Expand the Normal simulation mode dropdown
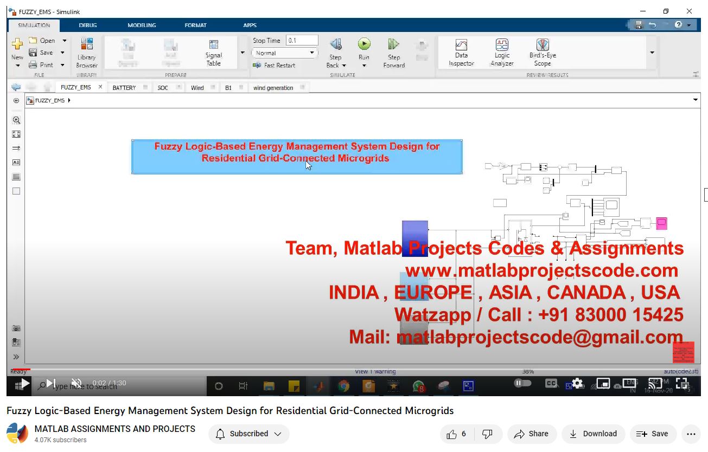 pyautogui.click(x=284, y=53)
